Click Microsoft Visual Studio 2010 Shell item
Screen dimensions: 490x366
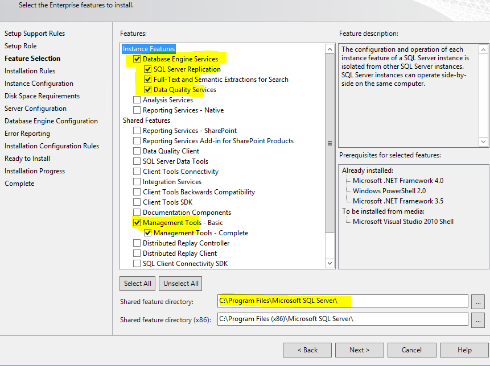pos(403,222)
